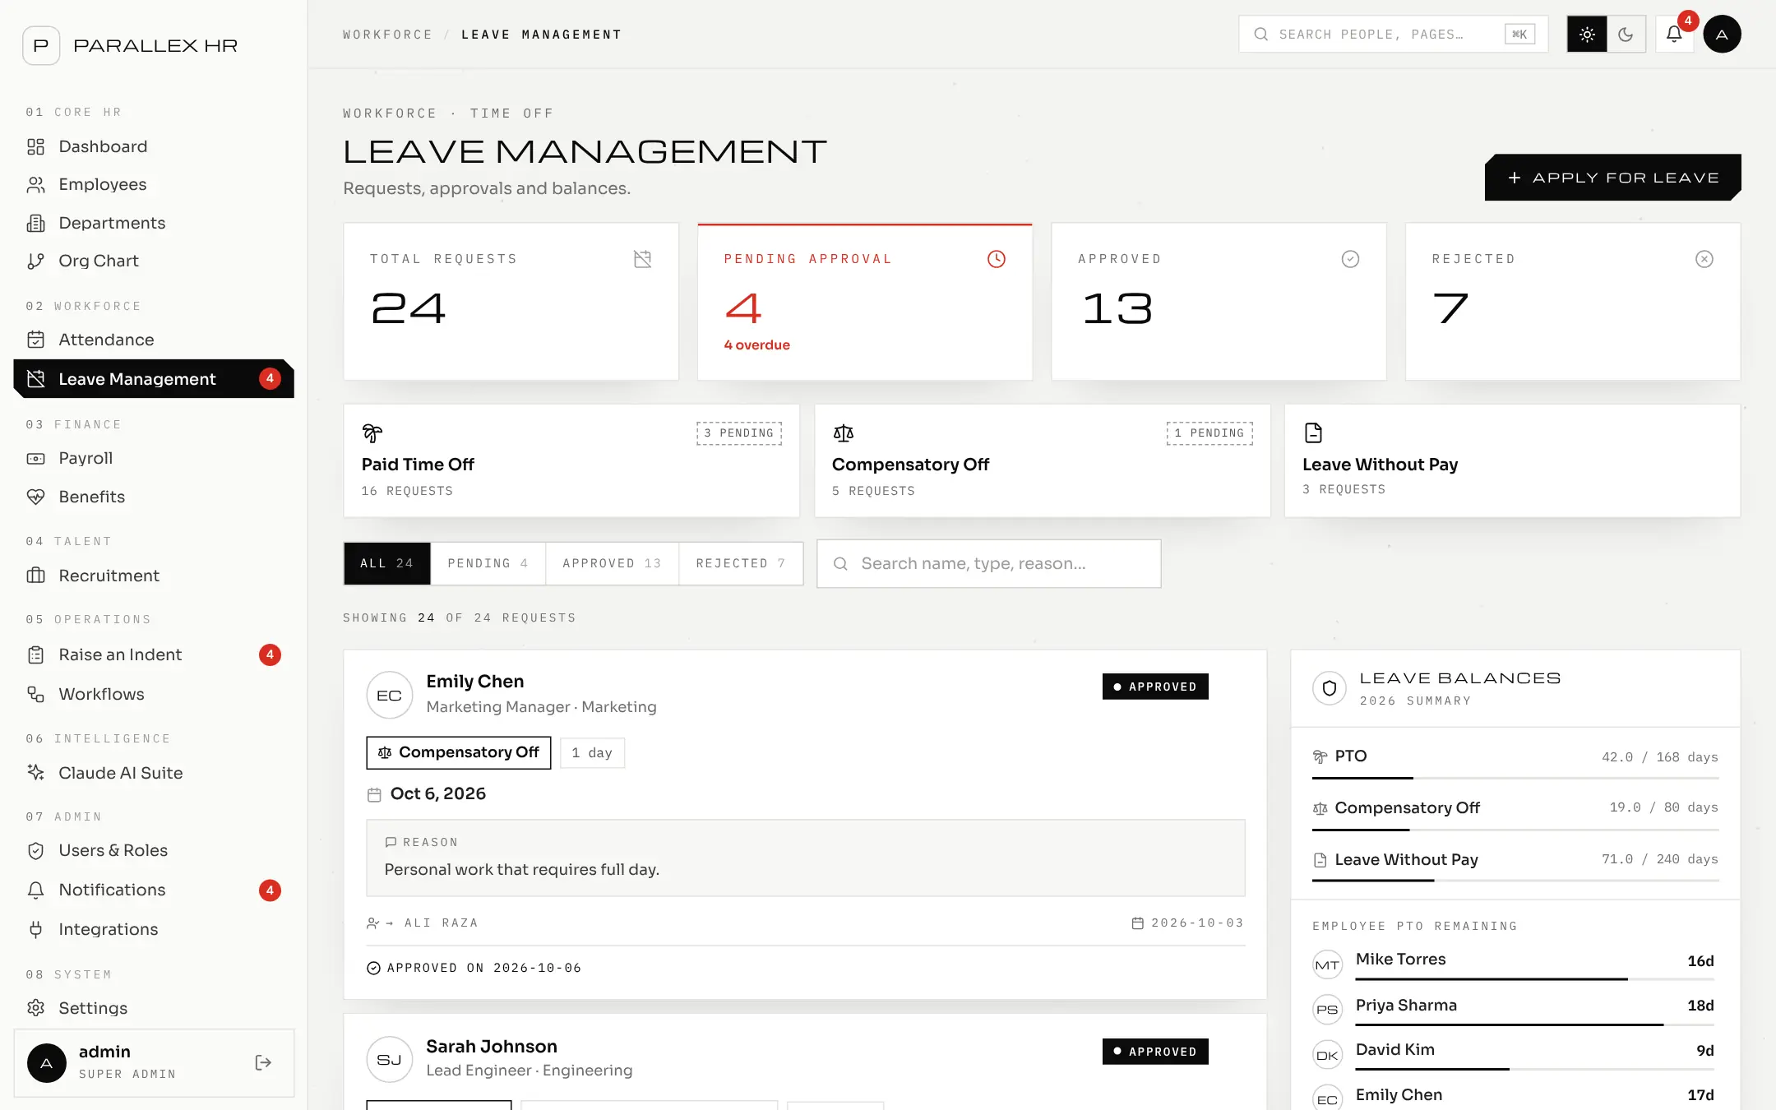The height and width of the screenshot is (1110, 1776).
Task: Click Priya Sharma's PTO remaining bar
Action: (x=1534, y=1024)
